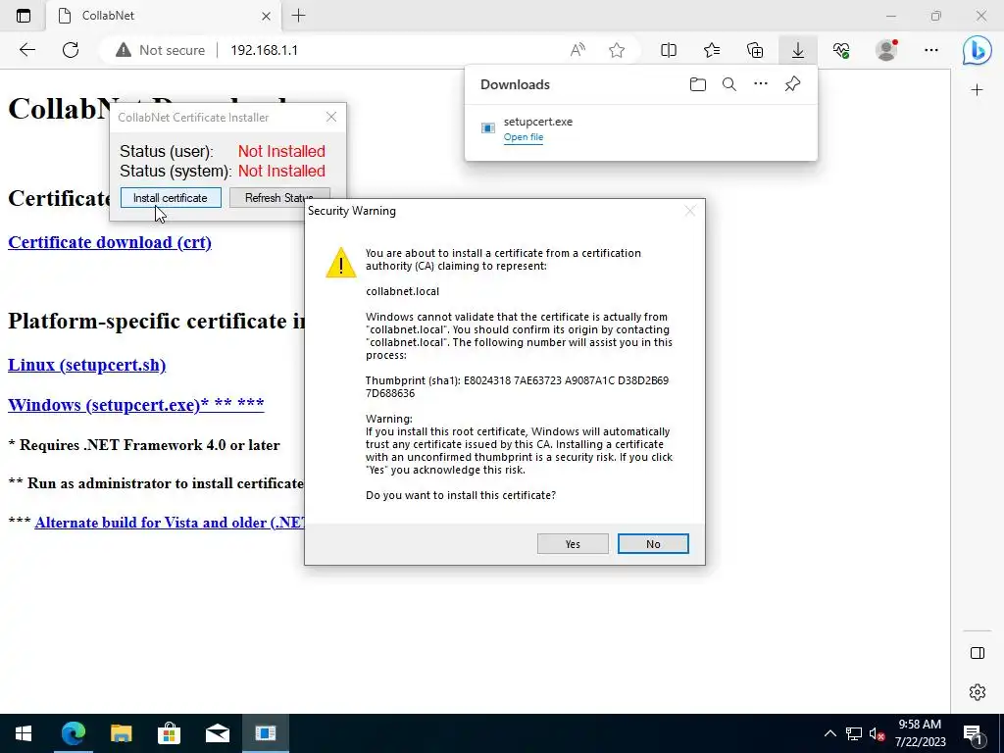This screenshot has width=1004, height=753.
Task: Select the certificate installer taskbar icon
Action: [x=265, y=733]
